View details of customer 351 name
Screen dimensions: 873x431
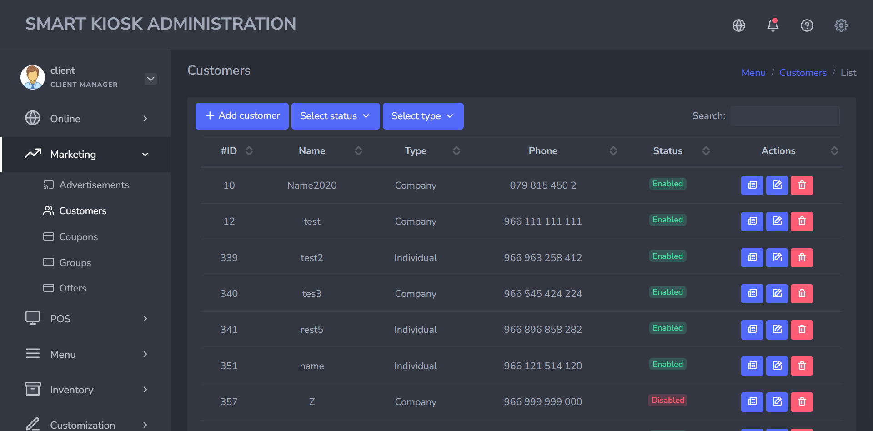[x=752, y=366]
